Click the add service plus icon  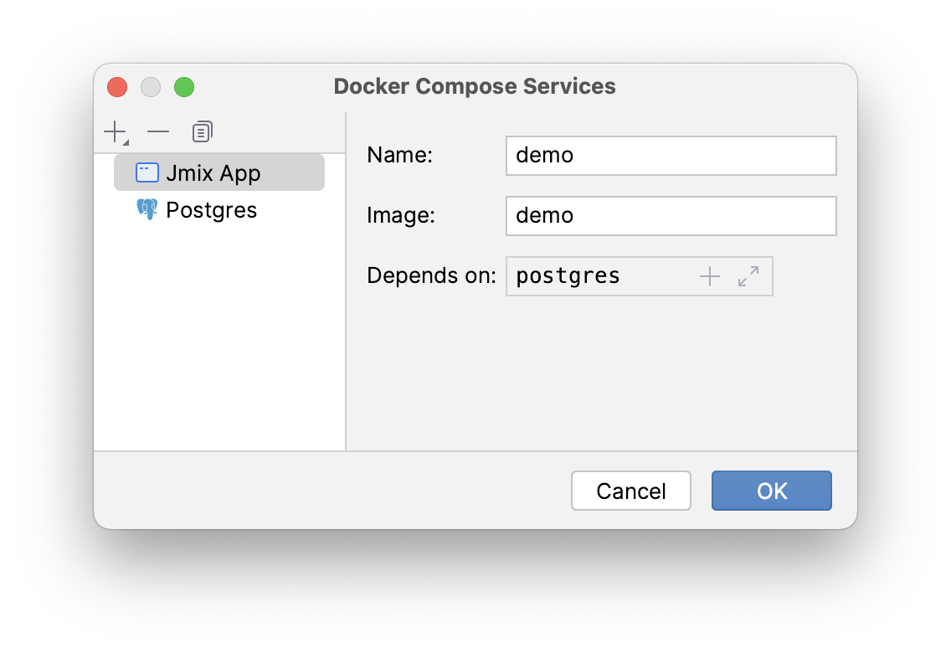(x=113, y=131)
